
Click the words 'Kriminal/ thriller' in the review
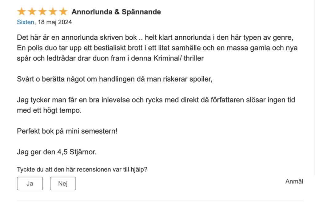179,58
